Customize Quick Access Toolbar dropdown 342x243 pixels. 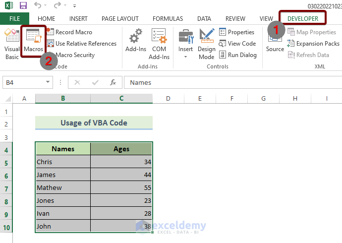tap(75, 6)
